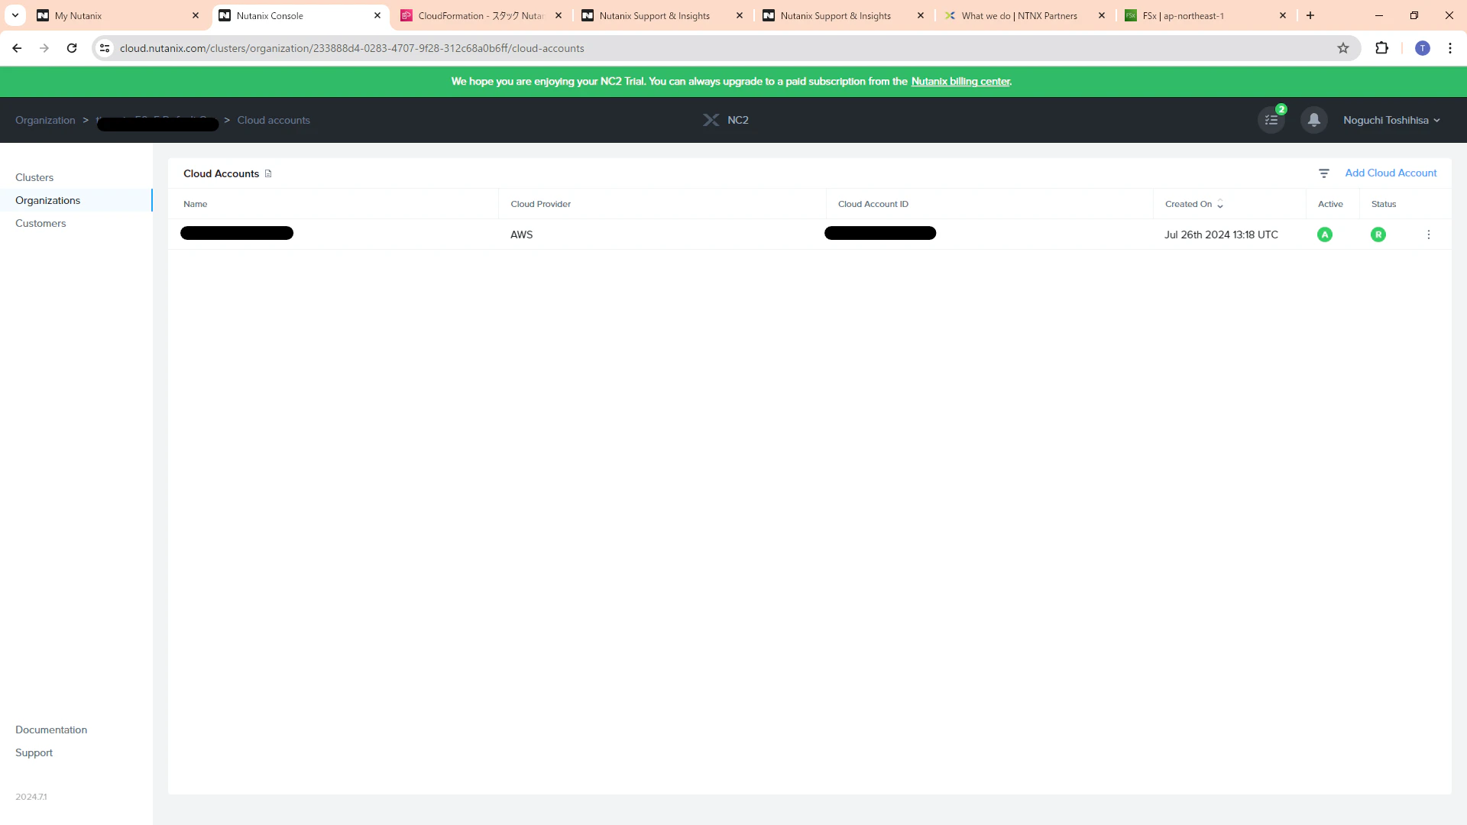Sort by the Created On column
The height and width of the screenshot is (825, 1467).
[1194, 204]
